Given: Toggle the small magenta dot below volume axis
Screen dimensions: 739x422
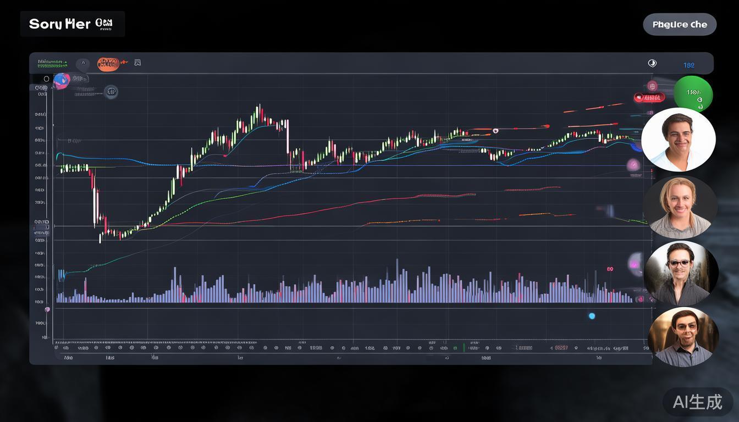Looking at the screenshot, I should [x=47, y=309].
